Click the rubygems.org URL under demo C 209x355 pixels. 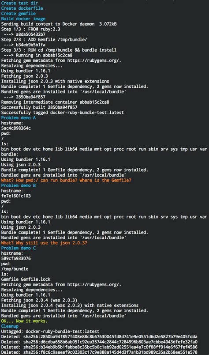pyautogui.click(x=94, y=284)
